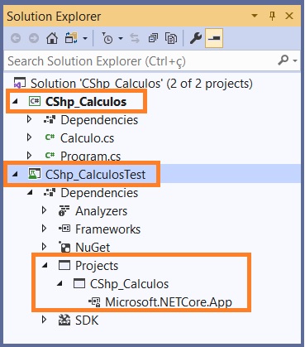
Task: Open the search options dropdown arrow
Action: coord(295,60)
